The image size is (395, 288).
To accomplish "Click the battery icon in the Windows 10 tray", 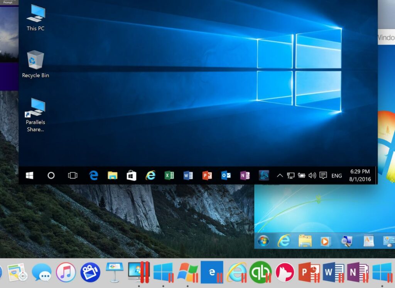I will (x=302, y=175).
